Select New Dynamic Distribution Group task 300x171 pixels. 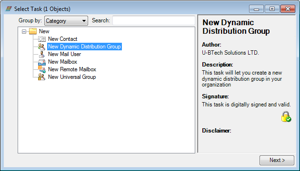[x=84, y=47]
